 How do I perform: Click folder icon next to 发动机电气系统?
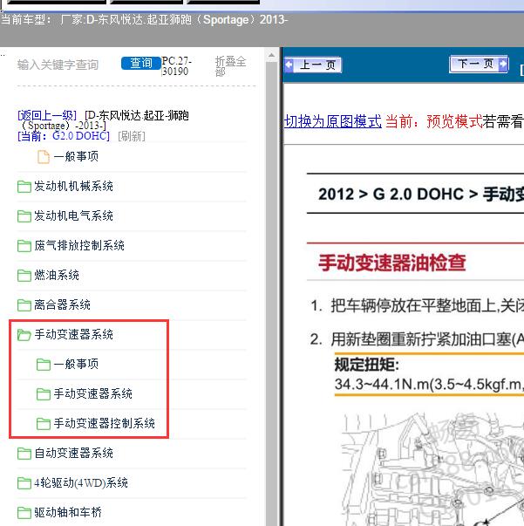(24, 216)
